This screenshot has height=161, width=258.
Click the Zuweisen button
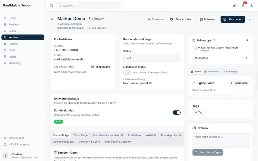click(156, 19)
